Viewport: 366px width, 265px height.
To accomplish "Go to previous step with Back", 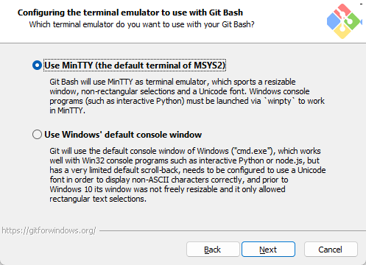I will click(x=213, y=250).
